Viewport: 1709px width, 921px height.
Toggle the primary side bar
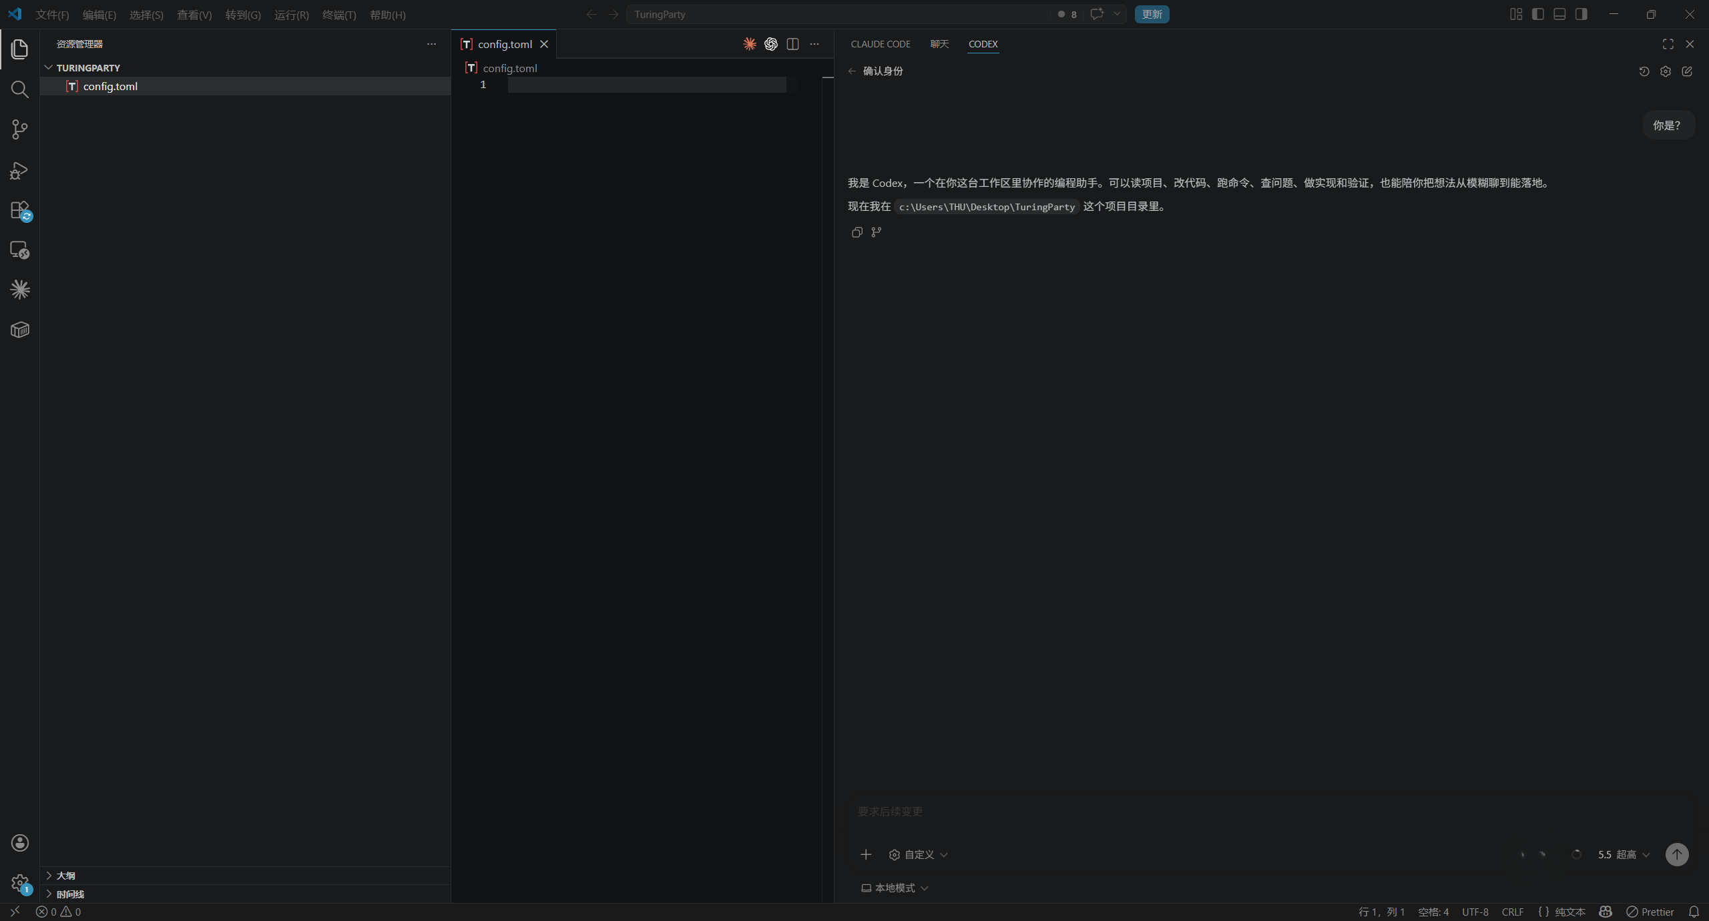click(1538, 14)
